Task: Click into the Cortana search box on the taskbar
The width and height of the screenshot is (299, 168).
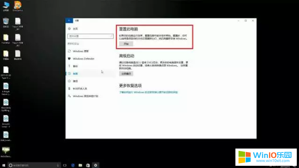Action: click(x=34, y=165)
